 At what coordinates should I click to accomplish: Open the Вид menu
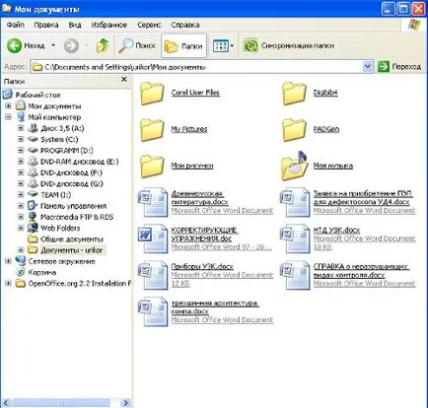75,25
